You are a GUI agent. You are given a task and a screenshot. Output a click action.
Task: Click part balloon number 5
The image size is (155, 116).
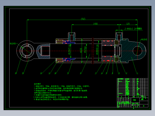(106, 73)
